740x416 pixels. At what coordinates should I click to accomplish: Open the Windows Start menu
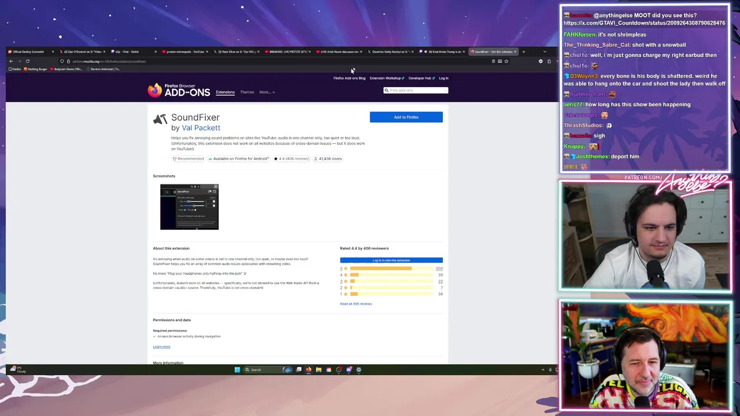(x=237, y=370)
